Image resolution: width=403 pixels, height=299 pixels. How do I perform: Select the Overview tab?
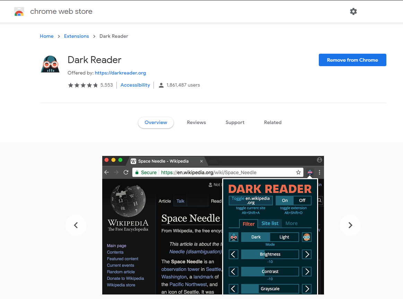click(156, 123)
